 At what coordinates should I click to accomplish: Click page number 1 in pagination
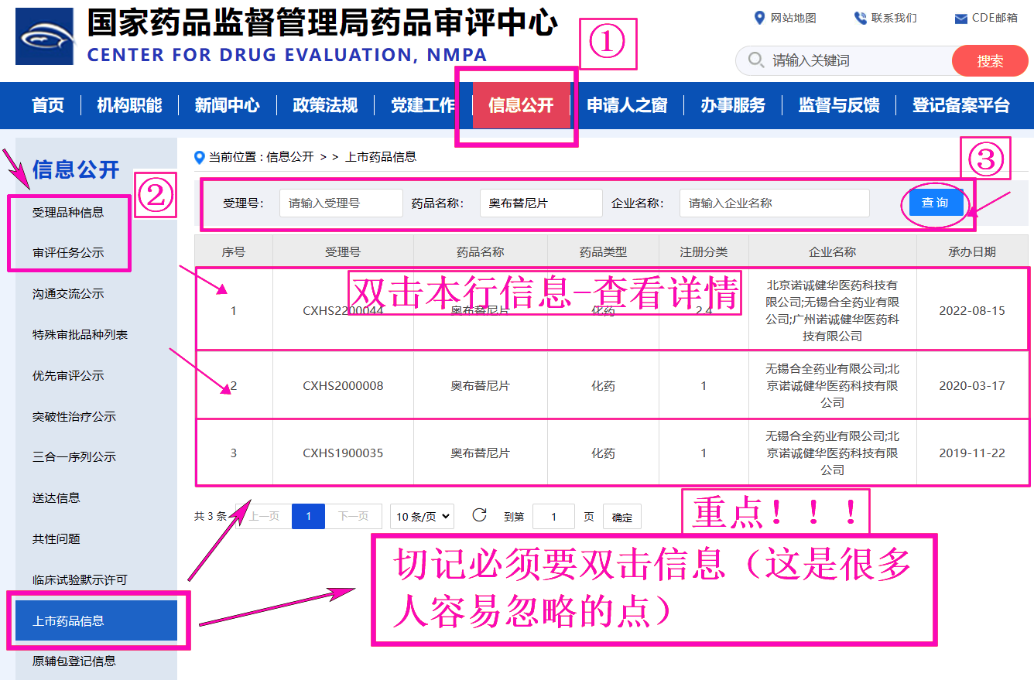[x=308, y=517]
